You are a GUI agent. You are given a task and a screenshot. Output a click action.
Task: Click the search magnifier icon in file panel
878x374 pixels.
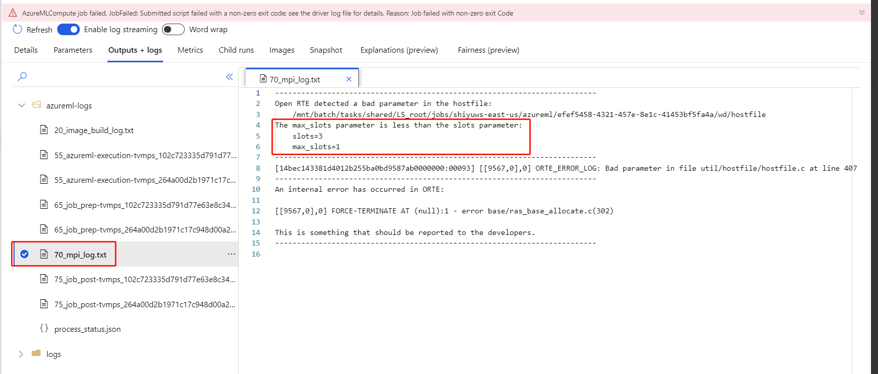click(22, 77)
